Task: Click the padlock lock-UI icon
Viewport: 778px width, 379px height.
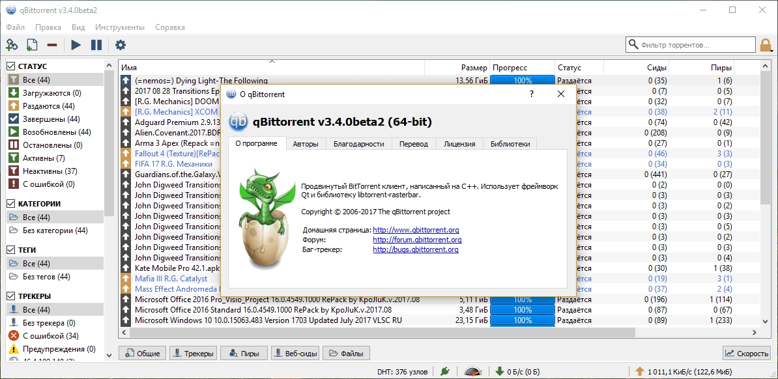Action: click(766, 45)
